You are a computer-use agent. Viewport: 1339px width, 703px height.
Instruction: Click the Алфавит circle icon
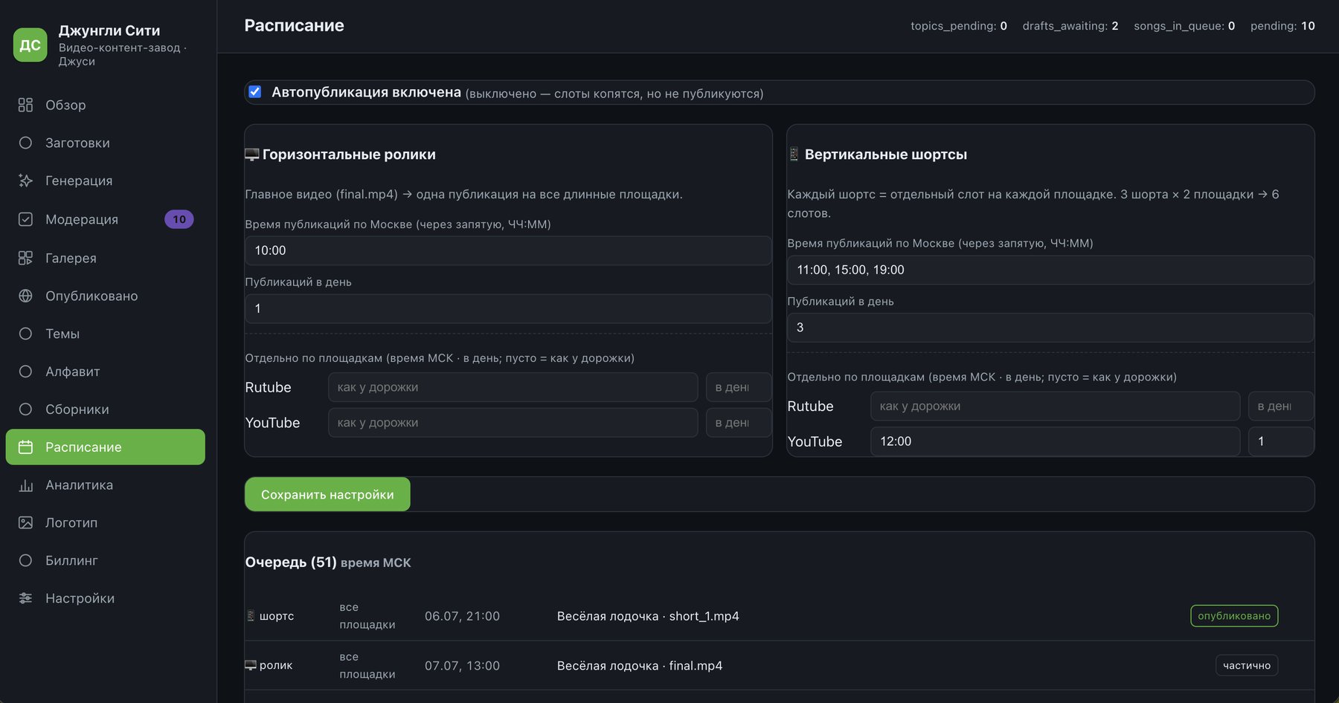pos(25,372)
